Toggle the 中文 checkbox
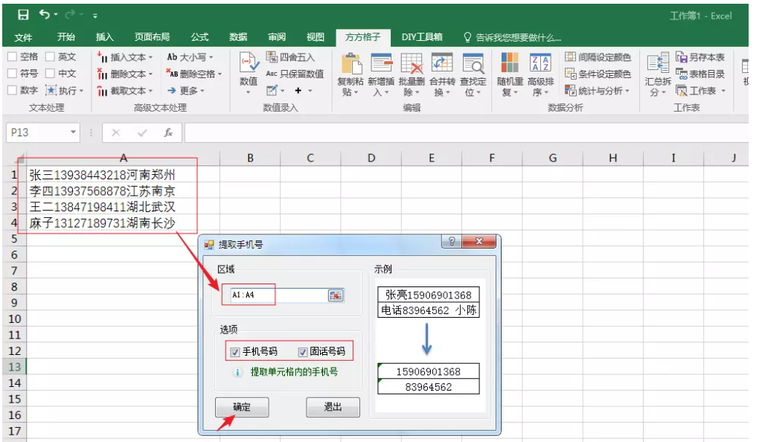This screenshot has width=765, height=442. pyautogui.click(x=50, y=73)
